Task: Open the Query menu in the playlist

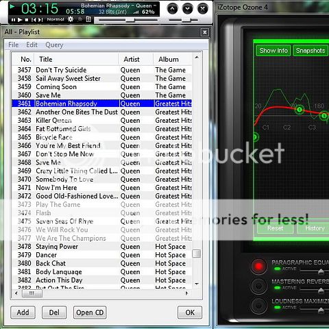Action: tap(54, 45)
